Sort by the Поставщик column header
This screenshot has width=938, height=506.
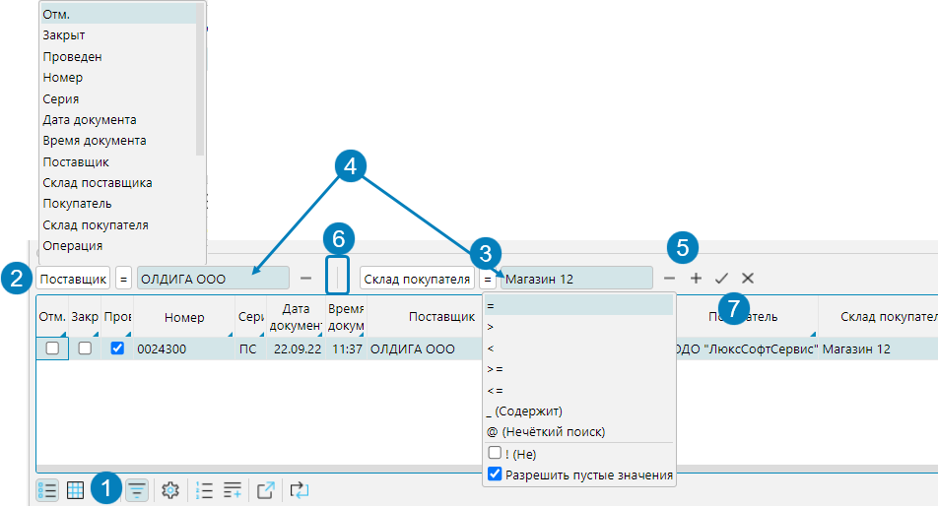tap(441, 317)
